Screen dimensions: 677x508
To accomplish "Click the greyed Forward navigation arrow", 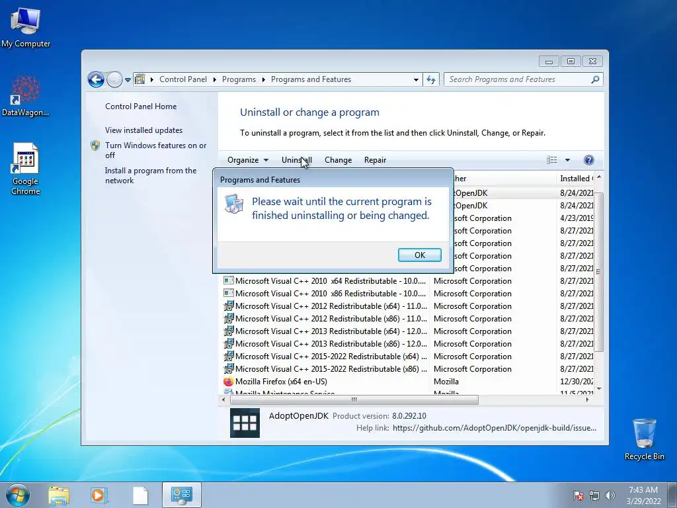I will pos(114,79).
